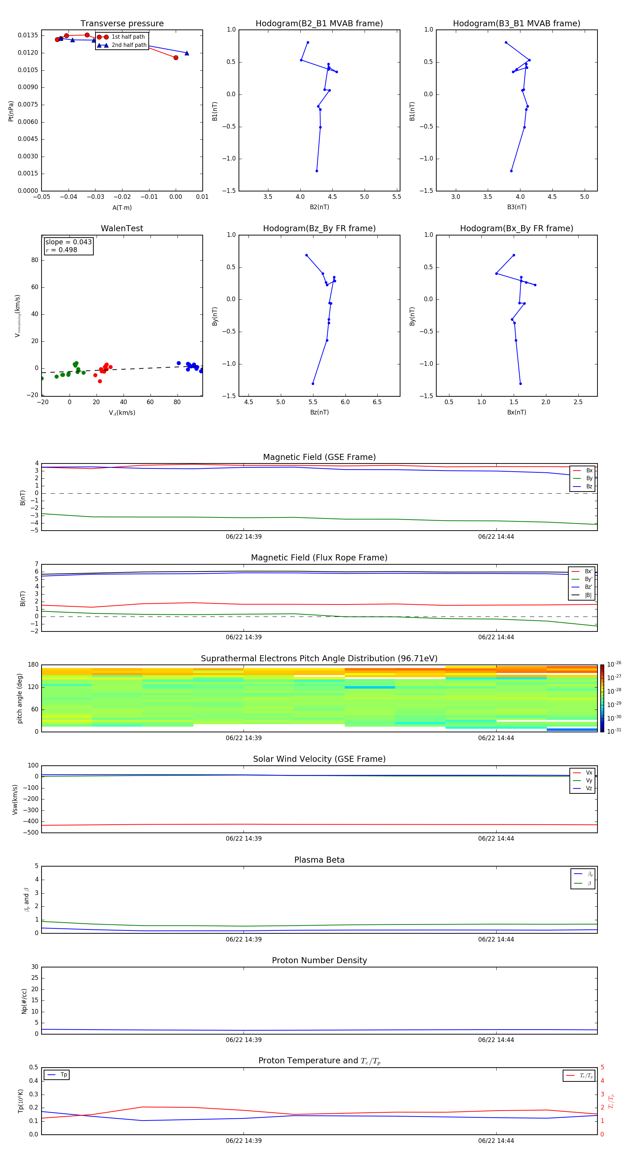Click the 'Hodogram(Bz_By FR frame)' title
This screenshot has width=639, height=1172.
click(319, 228)
